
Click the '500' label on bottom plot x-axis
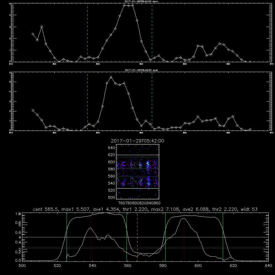tap(22, 266)
